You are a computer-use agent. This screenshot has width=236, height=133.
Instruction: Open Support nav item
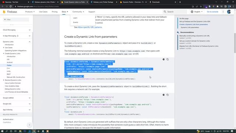[92, 11]
